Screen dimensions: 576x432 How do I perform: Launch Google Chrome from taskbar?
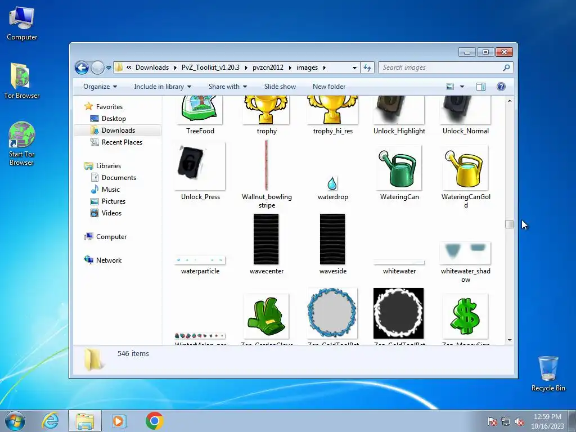(154, 421)
